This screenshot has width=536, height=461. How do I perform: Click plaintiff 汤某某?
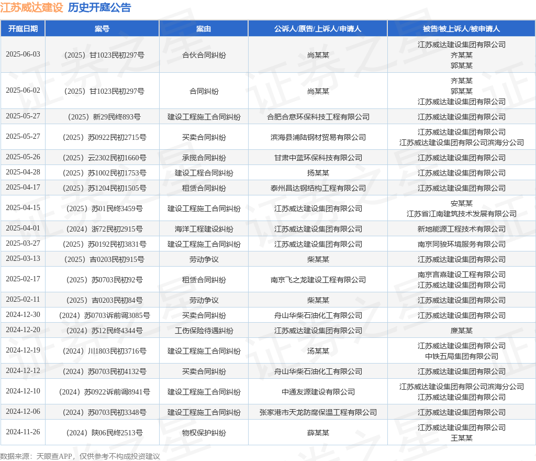tap(318, 351)
